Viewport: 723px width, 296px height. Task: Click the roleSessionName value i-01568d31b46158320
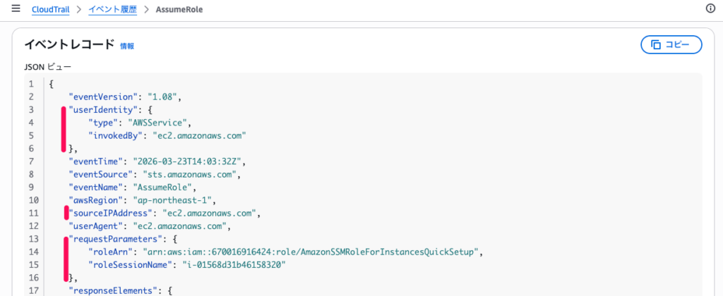click(241, 265)
